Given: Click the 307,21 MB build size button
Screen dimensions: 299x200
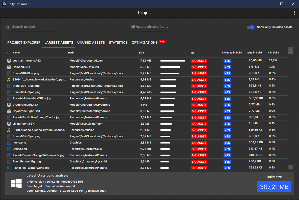Looking at the screenshot, I should 274,187.
